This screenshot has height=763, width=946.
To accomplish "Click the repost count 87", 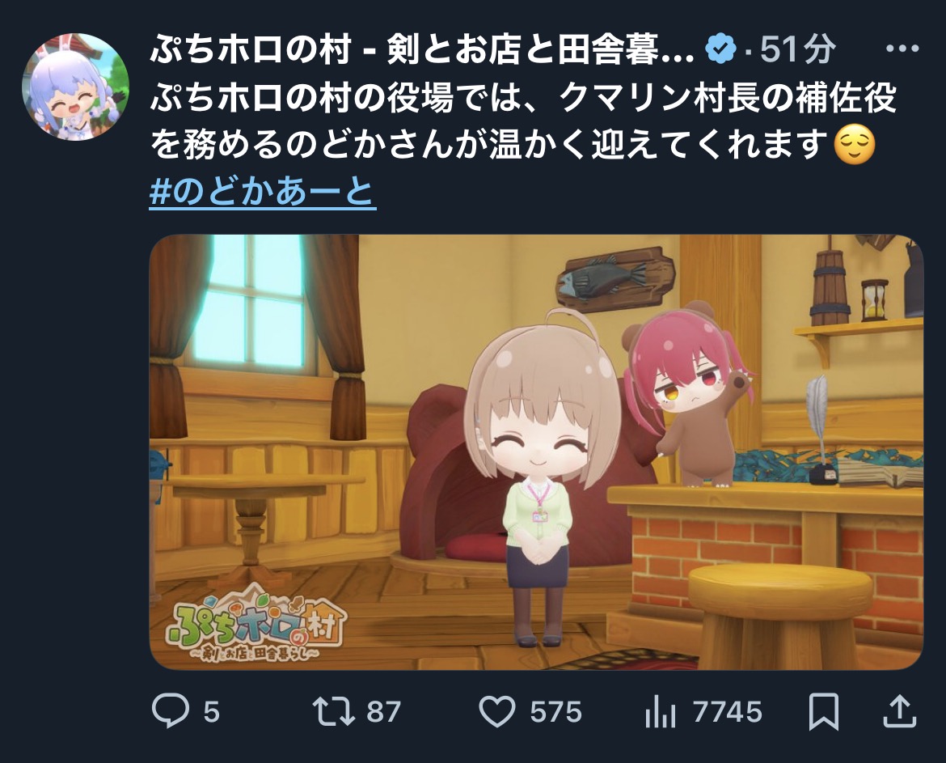I will point(384,712).
